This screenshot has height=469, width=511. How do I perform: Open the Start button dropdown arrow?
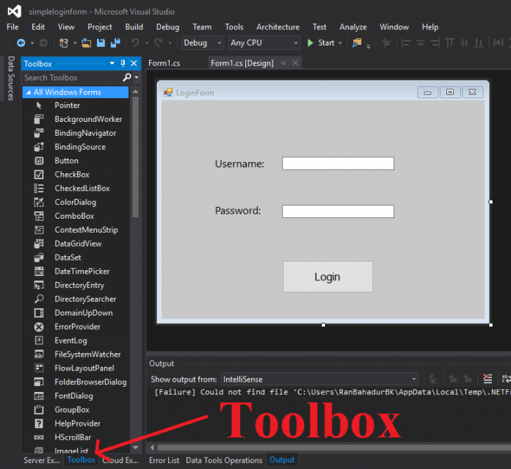click(x=340, y=43)
